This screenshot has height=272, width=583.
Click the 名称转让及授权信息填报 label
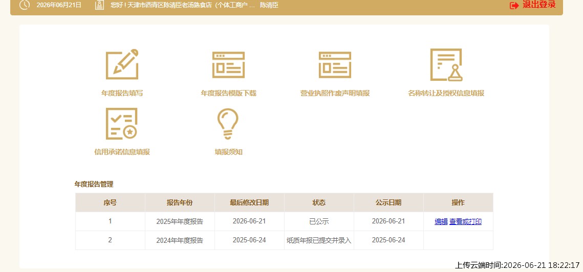coord(446,93)
